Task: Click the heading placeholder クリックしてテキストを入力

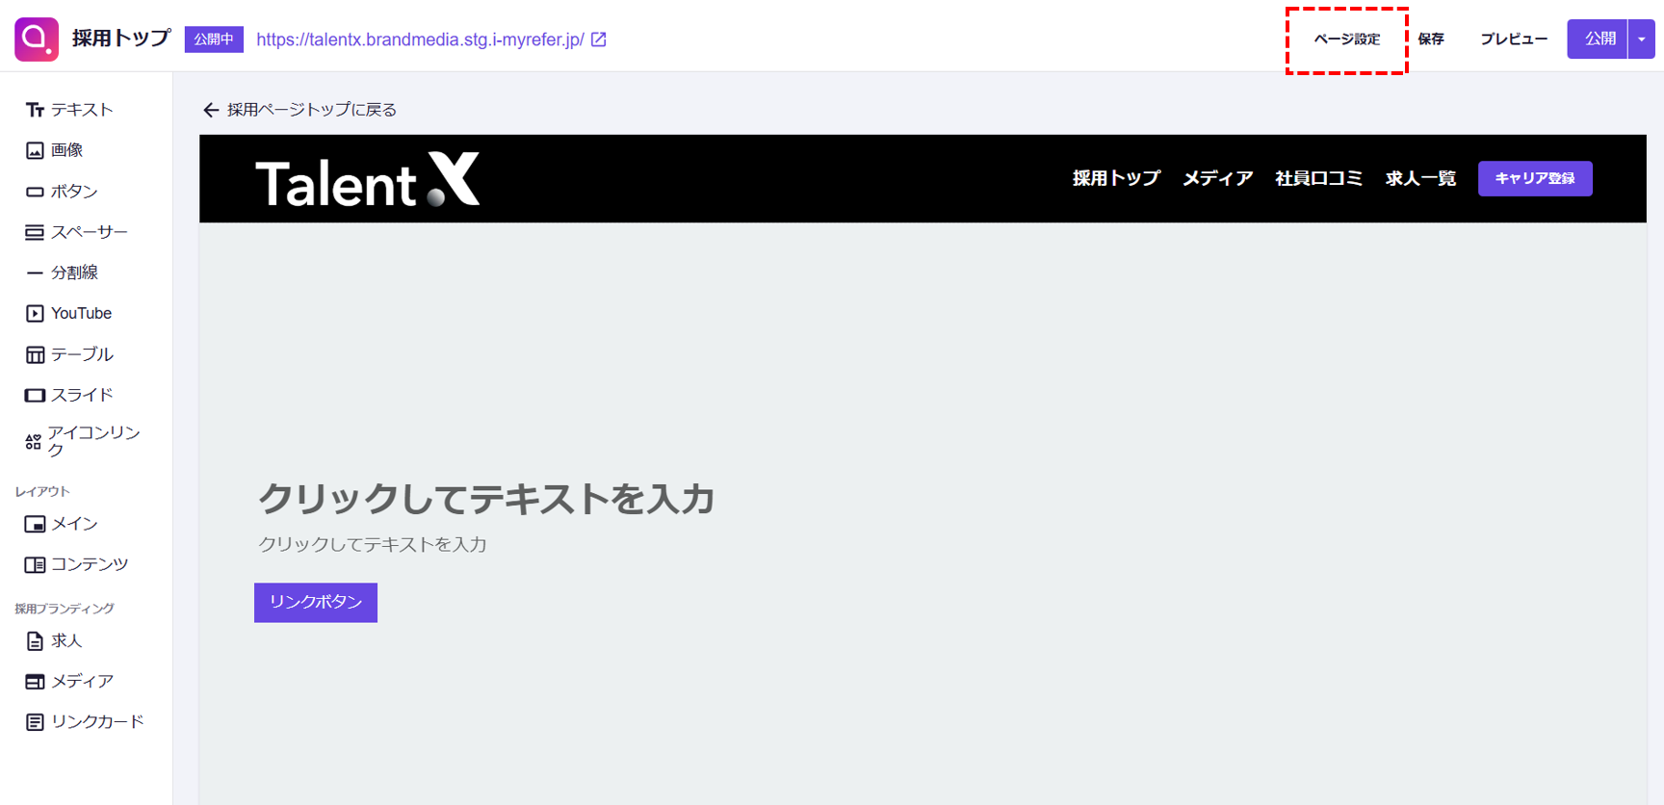Action: 486,499
